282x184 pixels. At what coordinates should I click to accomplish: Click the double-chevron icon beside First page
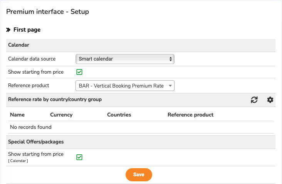(8, 30)
